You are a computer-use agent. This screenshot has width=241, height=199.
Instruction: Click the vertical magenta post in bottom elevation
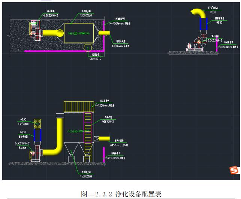pyautogui.click(x=104, y=154)
